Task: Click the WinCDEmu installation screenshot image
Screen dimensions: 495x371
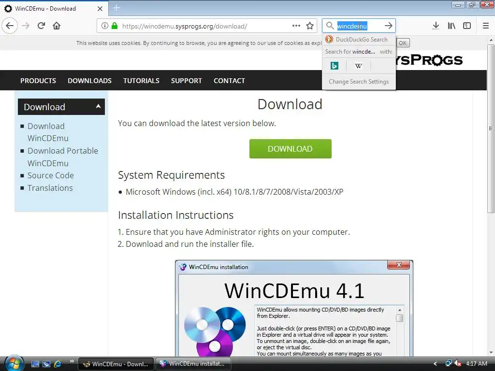Action: coord(294,308)
